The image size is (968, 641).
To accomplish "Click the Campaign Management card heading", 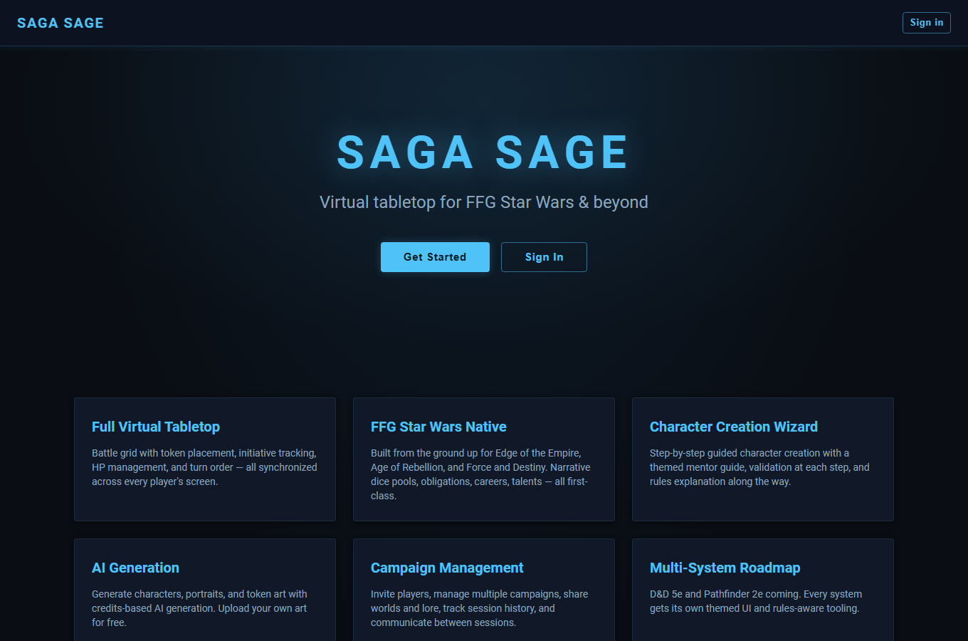I will (x=447, y=568).
